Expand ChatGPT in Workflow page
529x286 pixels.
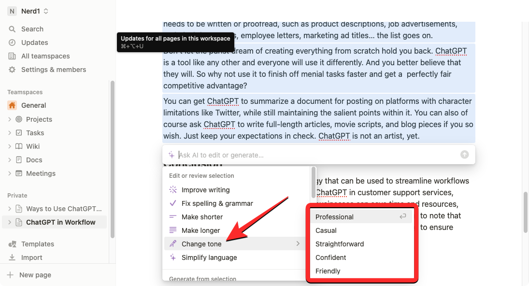(x=10, y=222)
